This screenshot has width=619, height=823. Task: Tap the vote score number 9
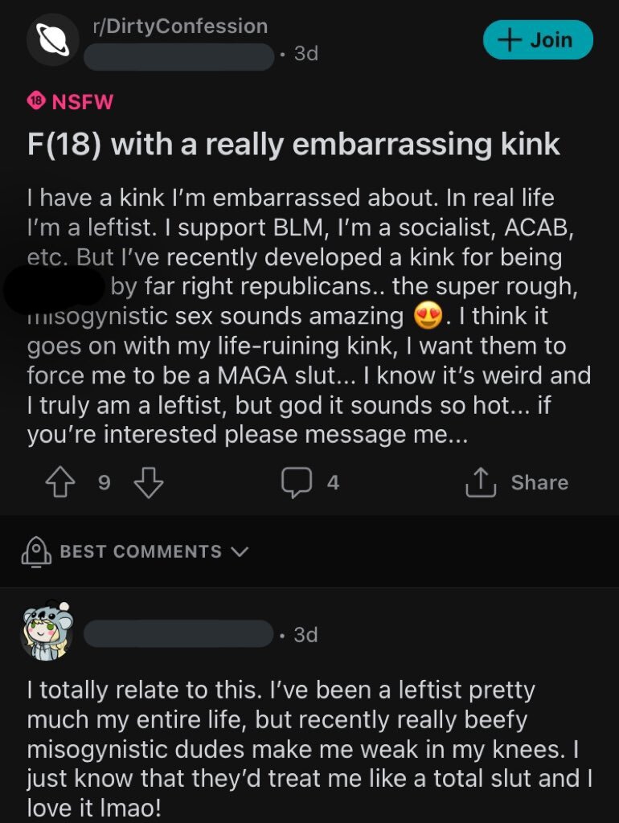point(103,482)
